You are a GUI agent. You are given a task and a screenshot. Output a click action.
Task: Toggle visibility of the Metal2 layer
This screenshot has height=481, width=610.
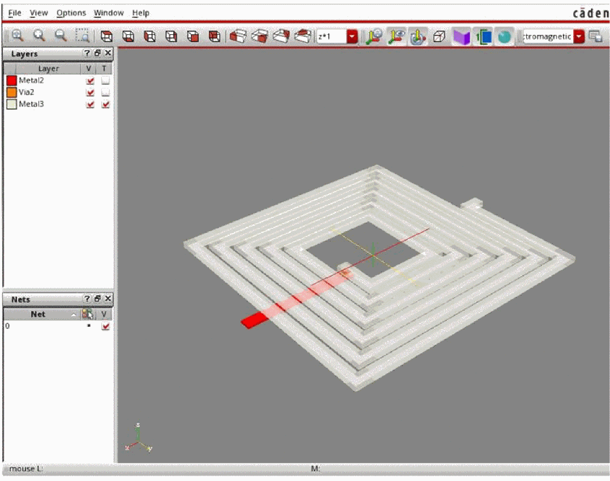[90, 80]
